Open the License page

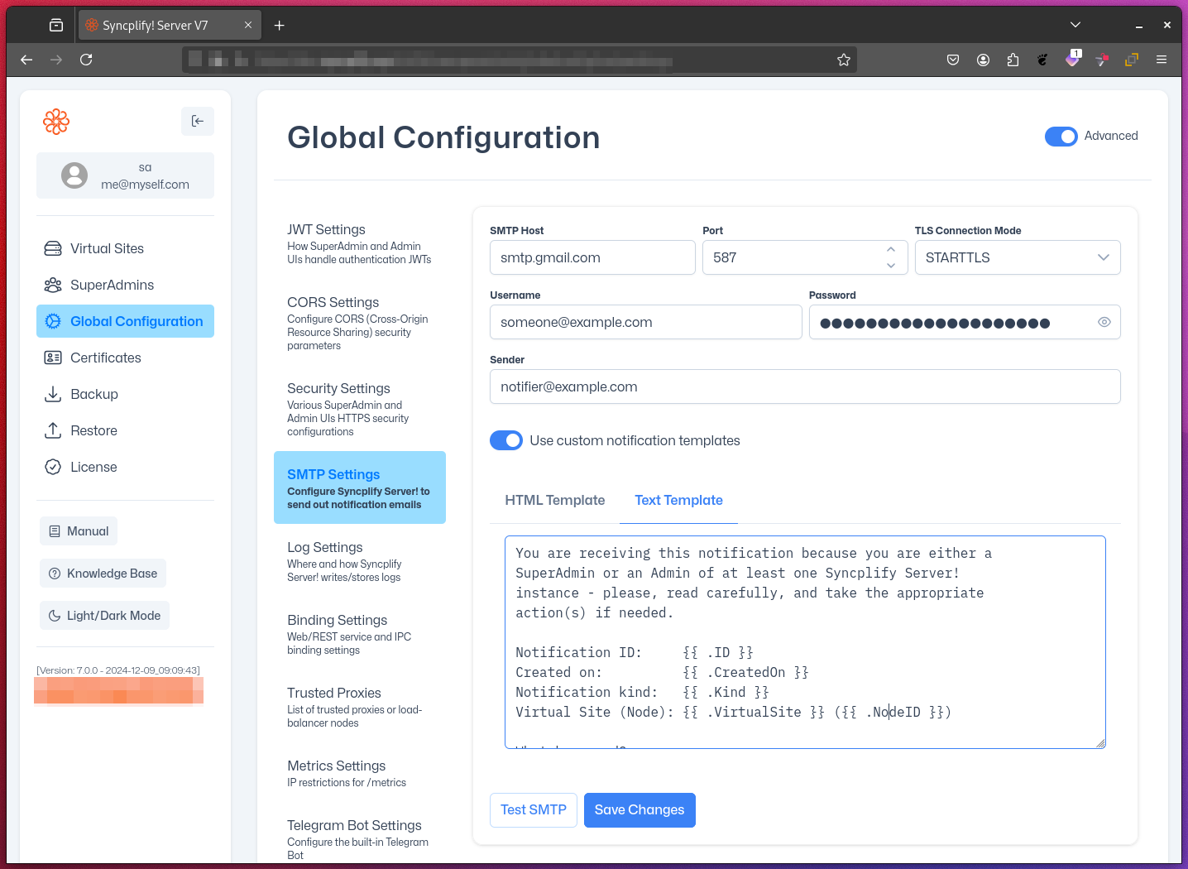point(93,467)
